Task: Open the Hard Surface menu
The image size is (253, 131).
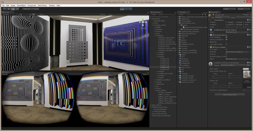Action: click(x=42, y=6)
